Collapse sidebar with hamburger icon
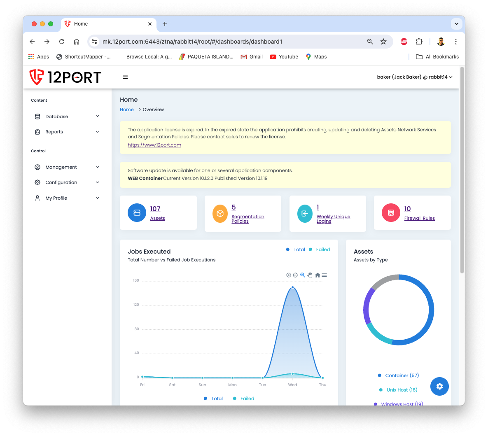Screen dimensions: 488x436 pyautogui.click(x=125, y=77)
